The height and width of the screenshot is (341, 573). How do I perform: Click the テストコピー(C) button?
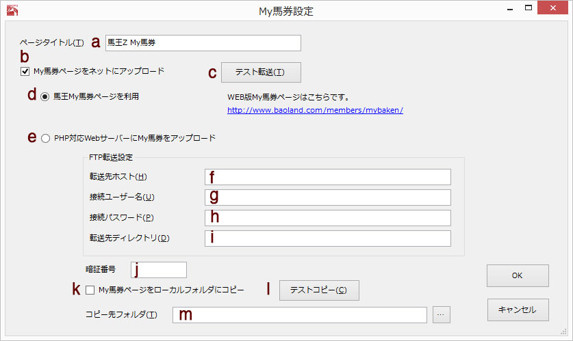point(319,290)
